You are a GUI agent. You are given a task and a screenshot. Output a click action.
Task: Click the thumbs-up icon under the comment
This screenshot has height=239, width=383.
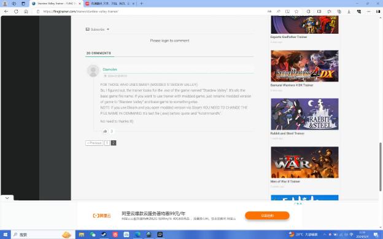(105, 131)
